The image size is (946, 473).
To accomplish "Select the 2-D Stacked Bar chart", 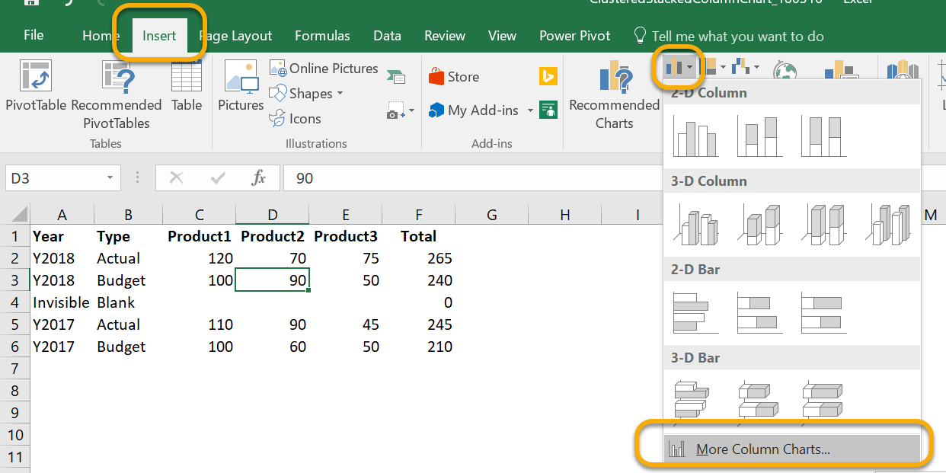I will tap(760, 312).
